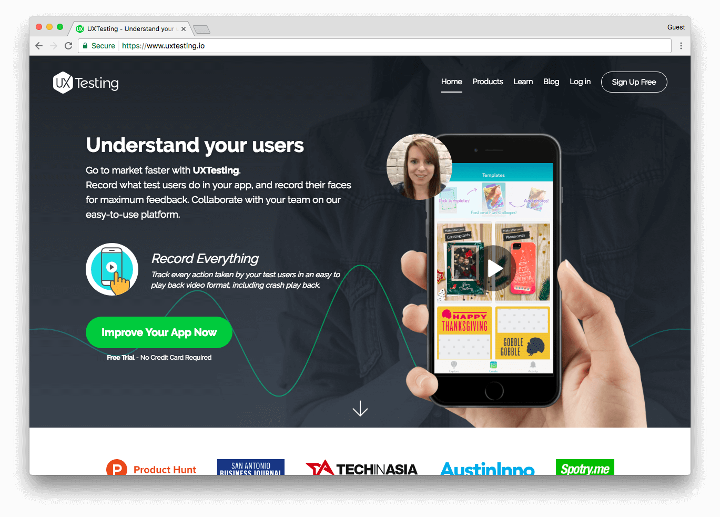Open Chrome three-dot menu

click(x=681, y=46)
